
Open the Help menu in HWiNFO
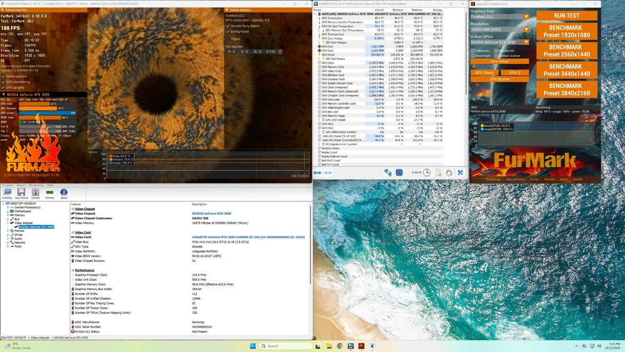tap(50, 185)
